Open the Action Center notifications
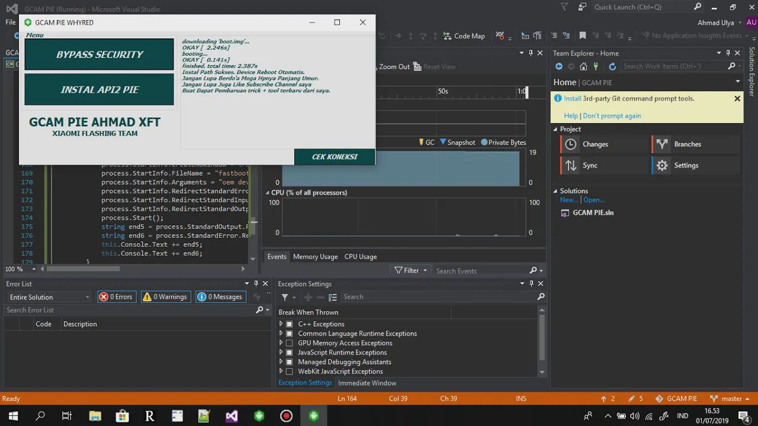 744,416
